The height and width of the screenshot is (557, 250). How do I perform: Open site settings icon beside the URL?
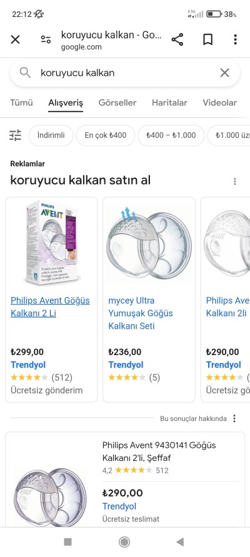point(46,40)
